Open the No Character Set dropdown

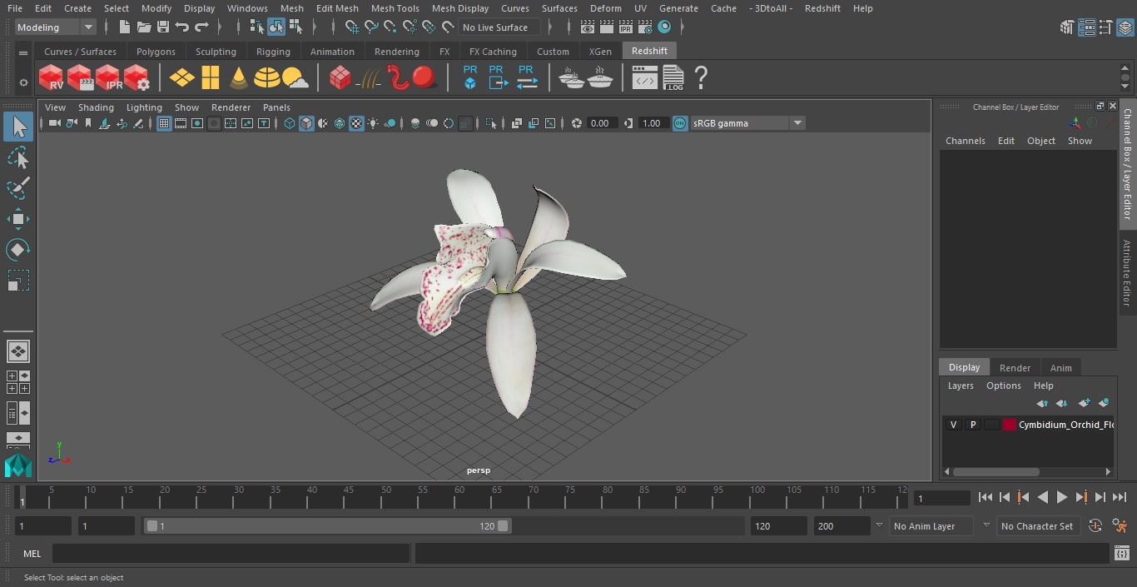click(1037, 526)
